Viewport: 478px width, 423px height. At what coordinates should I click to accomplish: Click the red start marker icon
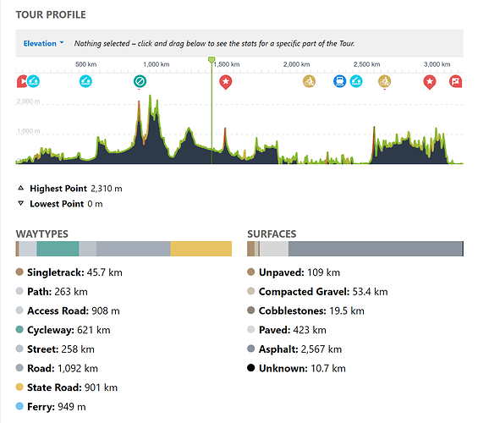click(x=21, y=81)
